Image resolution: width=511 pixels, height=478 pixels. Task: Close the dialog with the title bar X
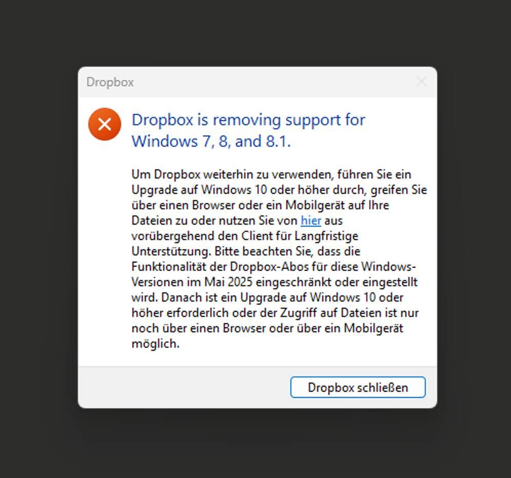point(421,82)
